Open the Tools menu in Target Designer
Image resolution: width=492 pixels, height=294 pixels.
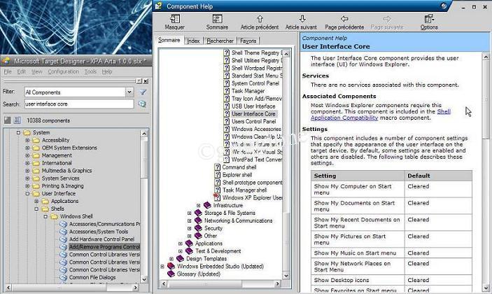click(x=90, y=71)
